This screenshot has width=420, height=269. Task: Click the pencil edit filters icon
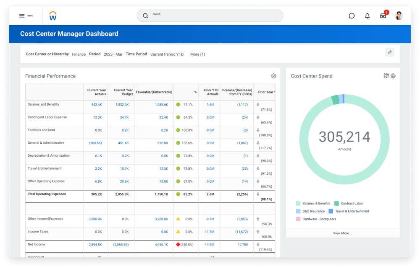click(x=390, y=52)
